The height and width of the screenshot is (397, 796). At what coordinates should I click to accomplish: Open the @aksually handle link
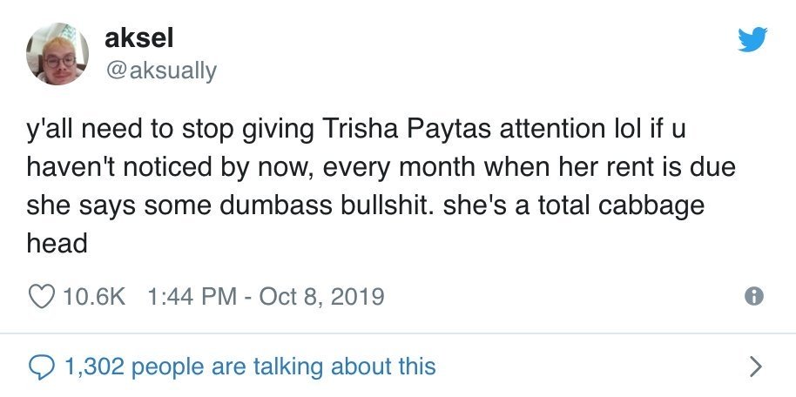160,70
